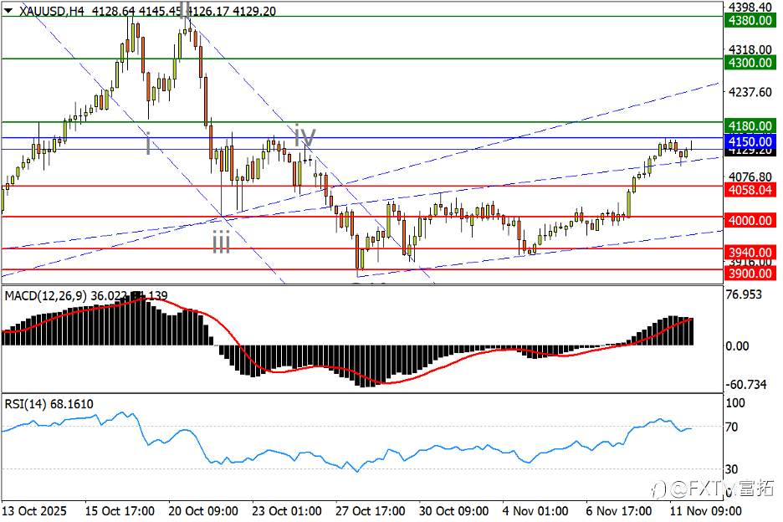This screenshot has width=783, height=522.
Task: Select the blue 4150.00 price label
Action: tap(750, 141)
